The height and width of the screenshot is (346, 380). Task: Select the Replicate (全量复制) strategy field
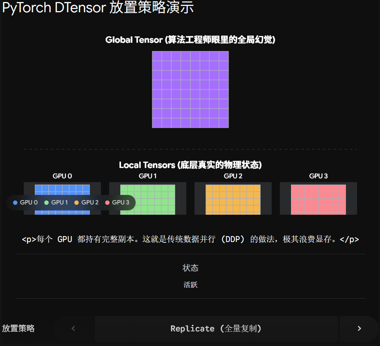point(216,329)
